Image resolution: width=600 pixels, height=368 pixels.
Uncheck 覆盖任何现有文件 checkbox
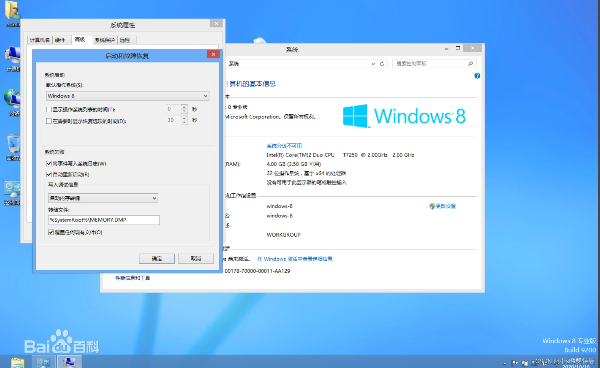[x=51, y=232]
